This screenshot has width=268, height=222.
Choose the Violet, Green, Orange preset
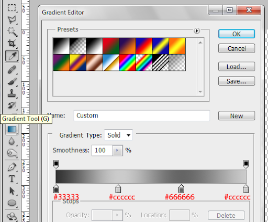point(61,62)
